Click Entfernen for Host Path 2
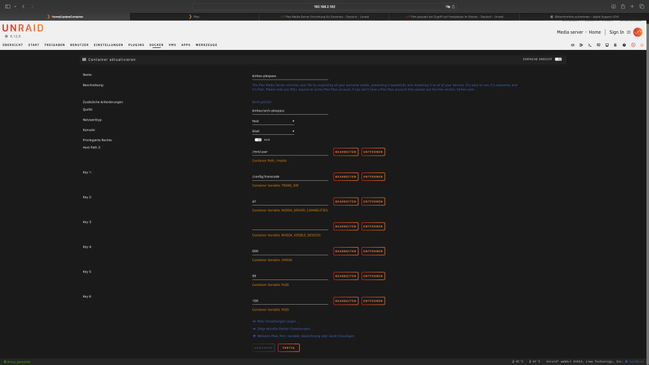Image resolution: width=649 pixels, height=365 pixels. [373, 152]
